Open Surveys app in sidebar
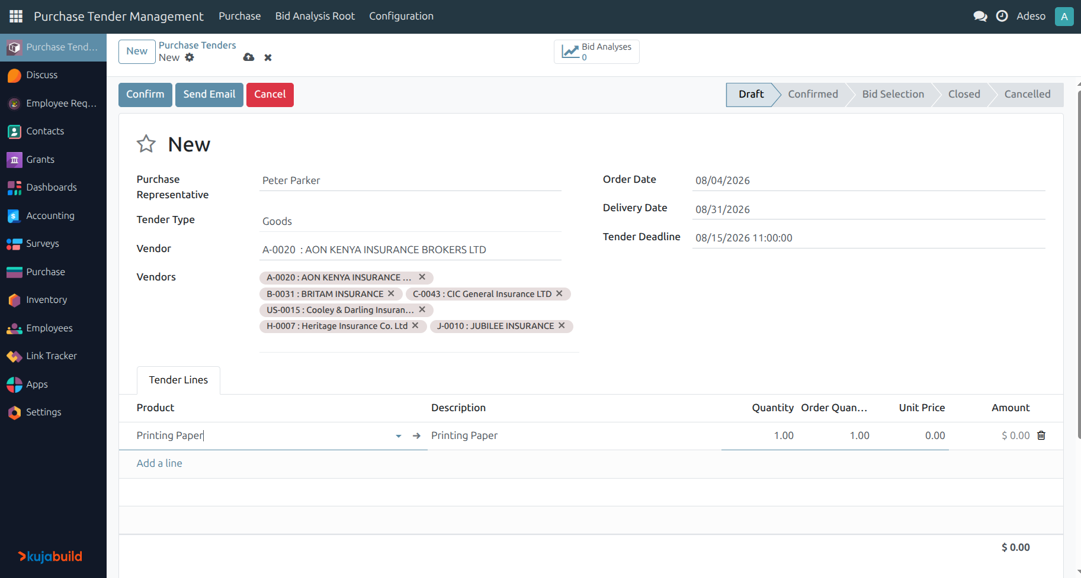Screen dimensions: 1081x578 click(53, 244)
